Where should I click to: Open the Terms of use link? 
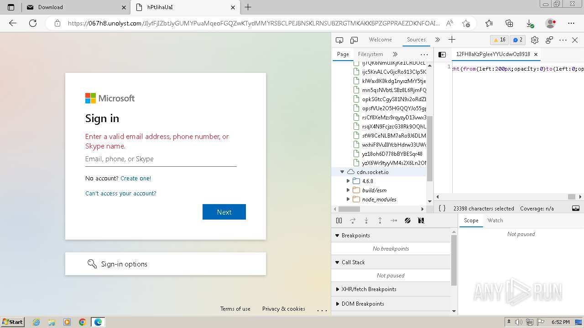pyautogui.click(x=235, y=309)
